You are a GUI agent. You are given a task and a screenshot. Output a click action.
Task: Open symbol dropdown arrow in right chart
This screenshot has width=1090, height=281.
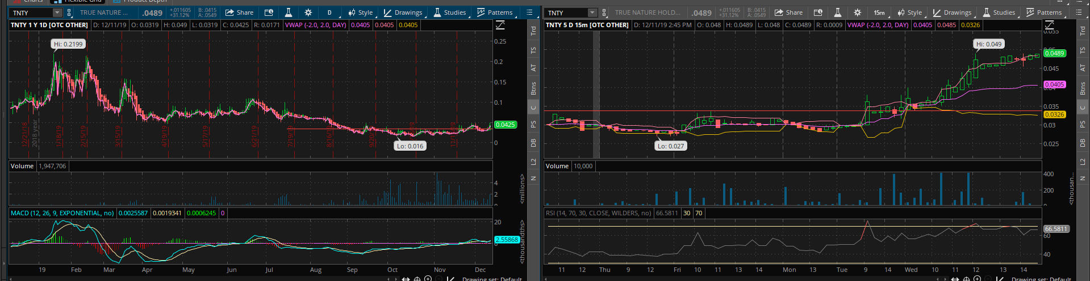click(592, 12)
